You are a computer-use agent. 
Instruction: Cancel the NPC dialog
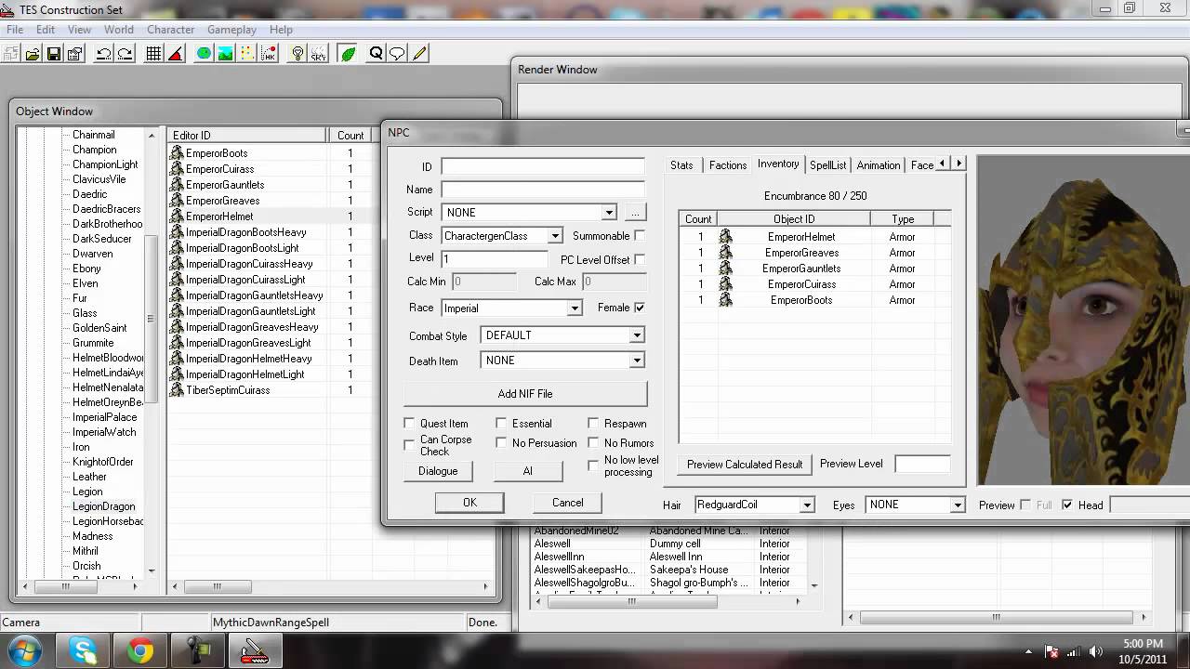tap(567, 503)
